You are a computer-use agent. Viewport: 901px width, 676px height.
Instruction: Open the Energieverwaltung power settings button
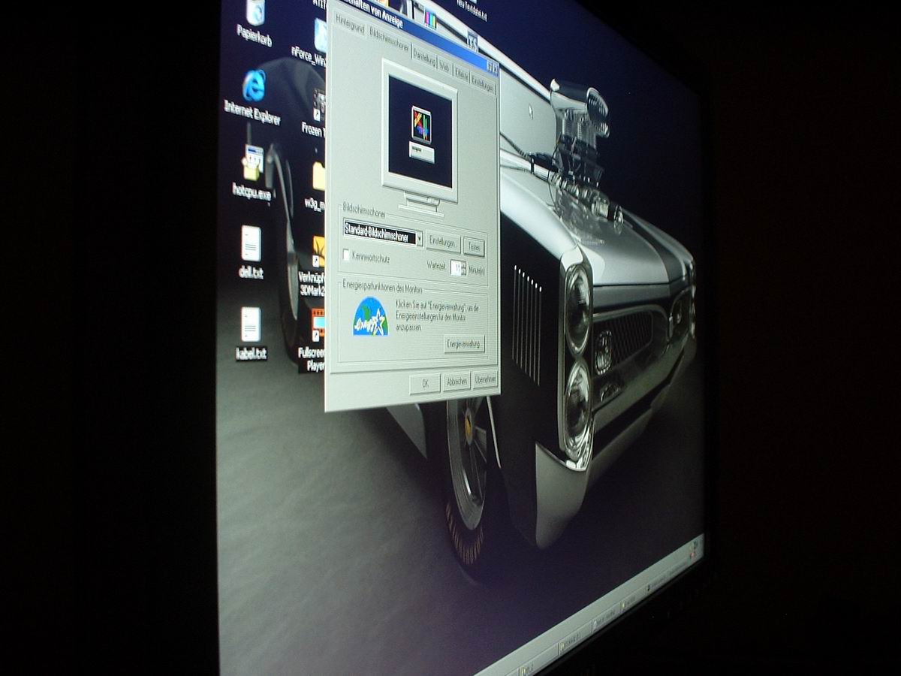(464, 344)
